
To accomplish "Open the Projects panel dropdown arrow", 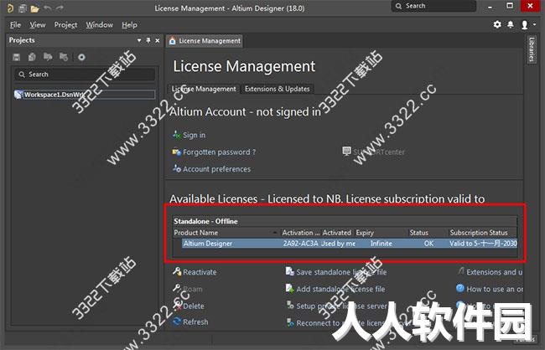I will [x=139, y=41].
